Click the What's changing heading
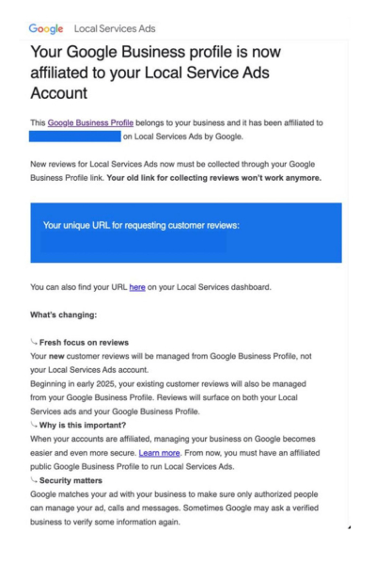Screen dimensions: 376x565 [x=64, y=315]
